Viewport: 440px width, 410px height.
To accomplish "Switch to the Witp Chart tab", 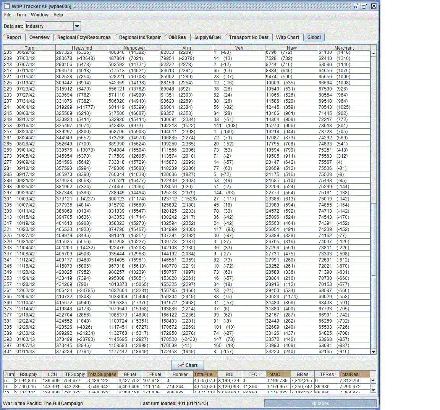I will [x=287, y=37].
